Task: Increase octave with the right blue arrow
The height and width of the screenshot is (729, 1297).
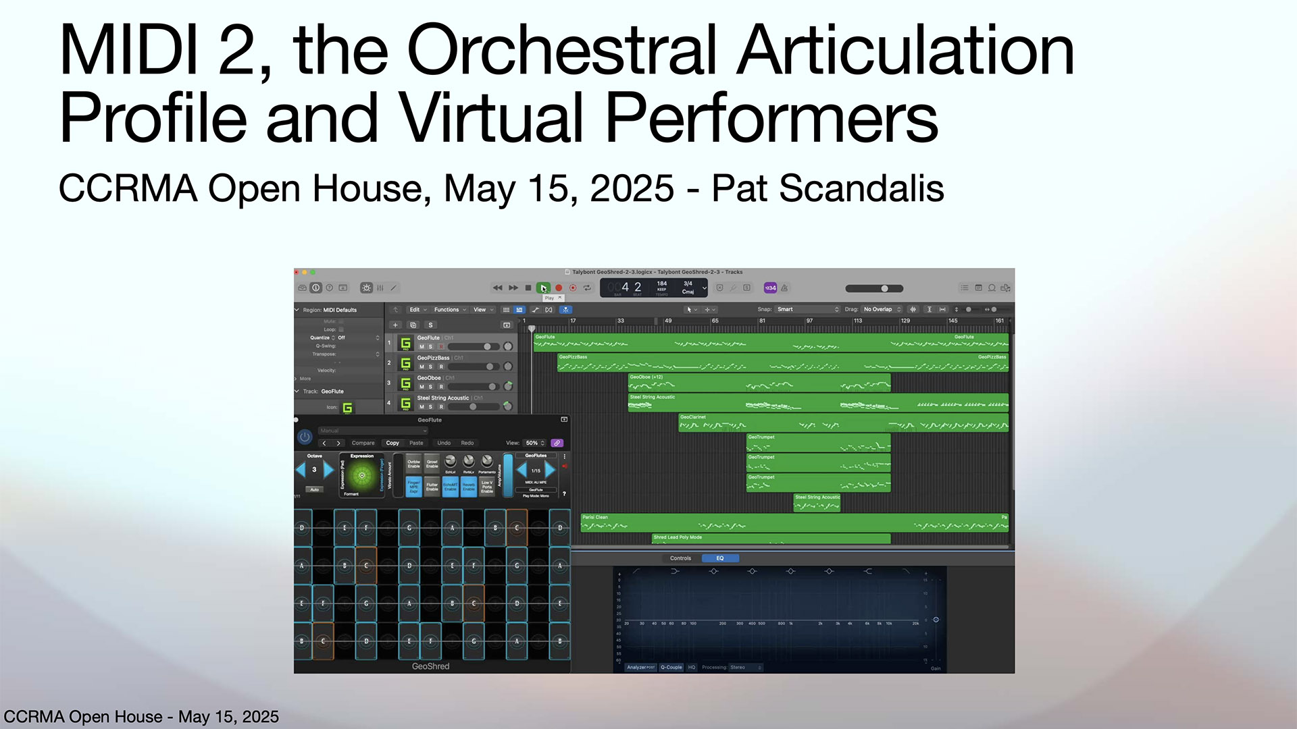Action: tap(329, 470)
